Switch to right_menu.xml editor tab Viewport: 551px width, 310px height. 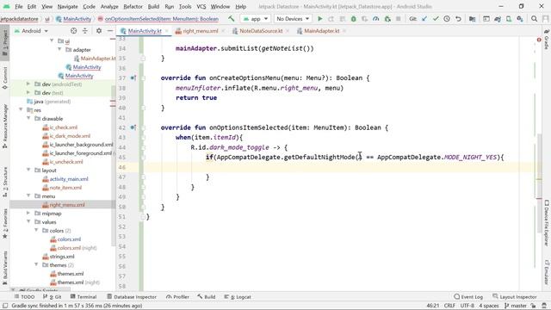tap(201, 31)
